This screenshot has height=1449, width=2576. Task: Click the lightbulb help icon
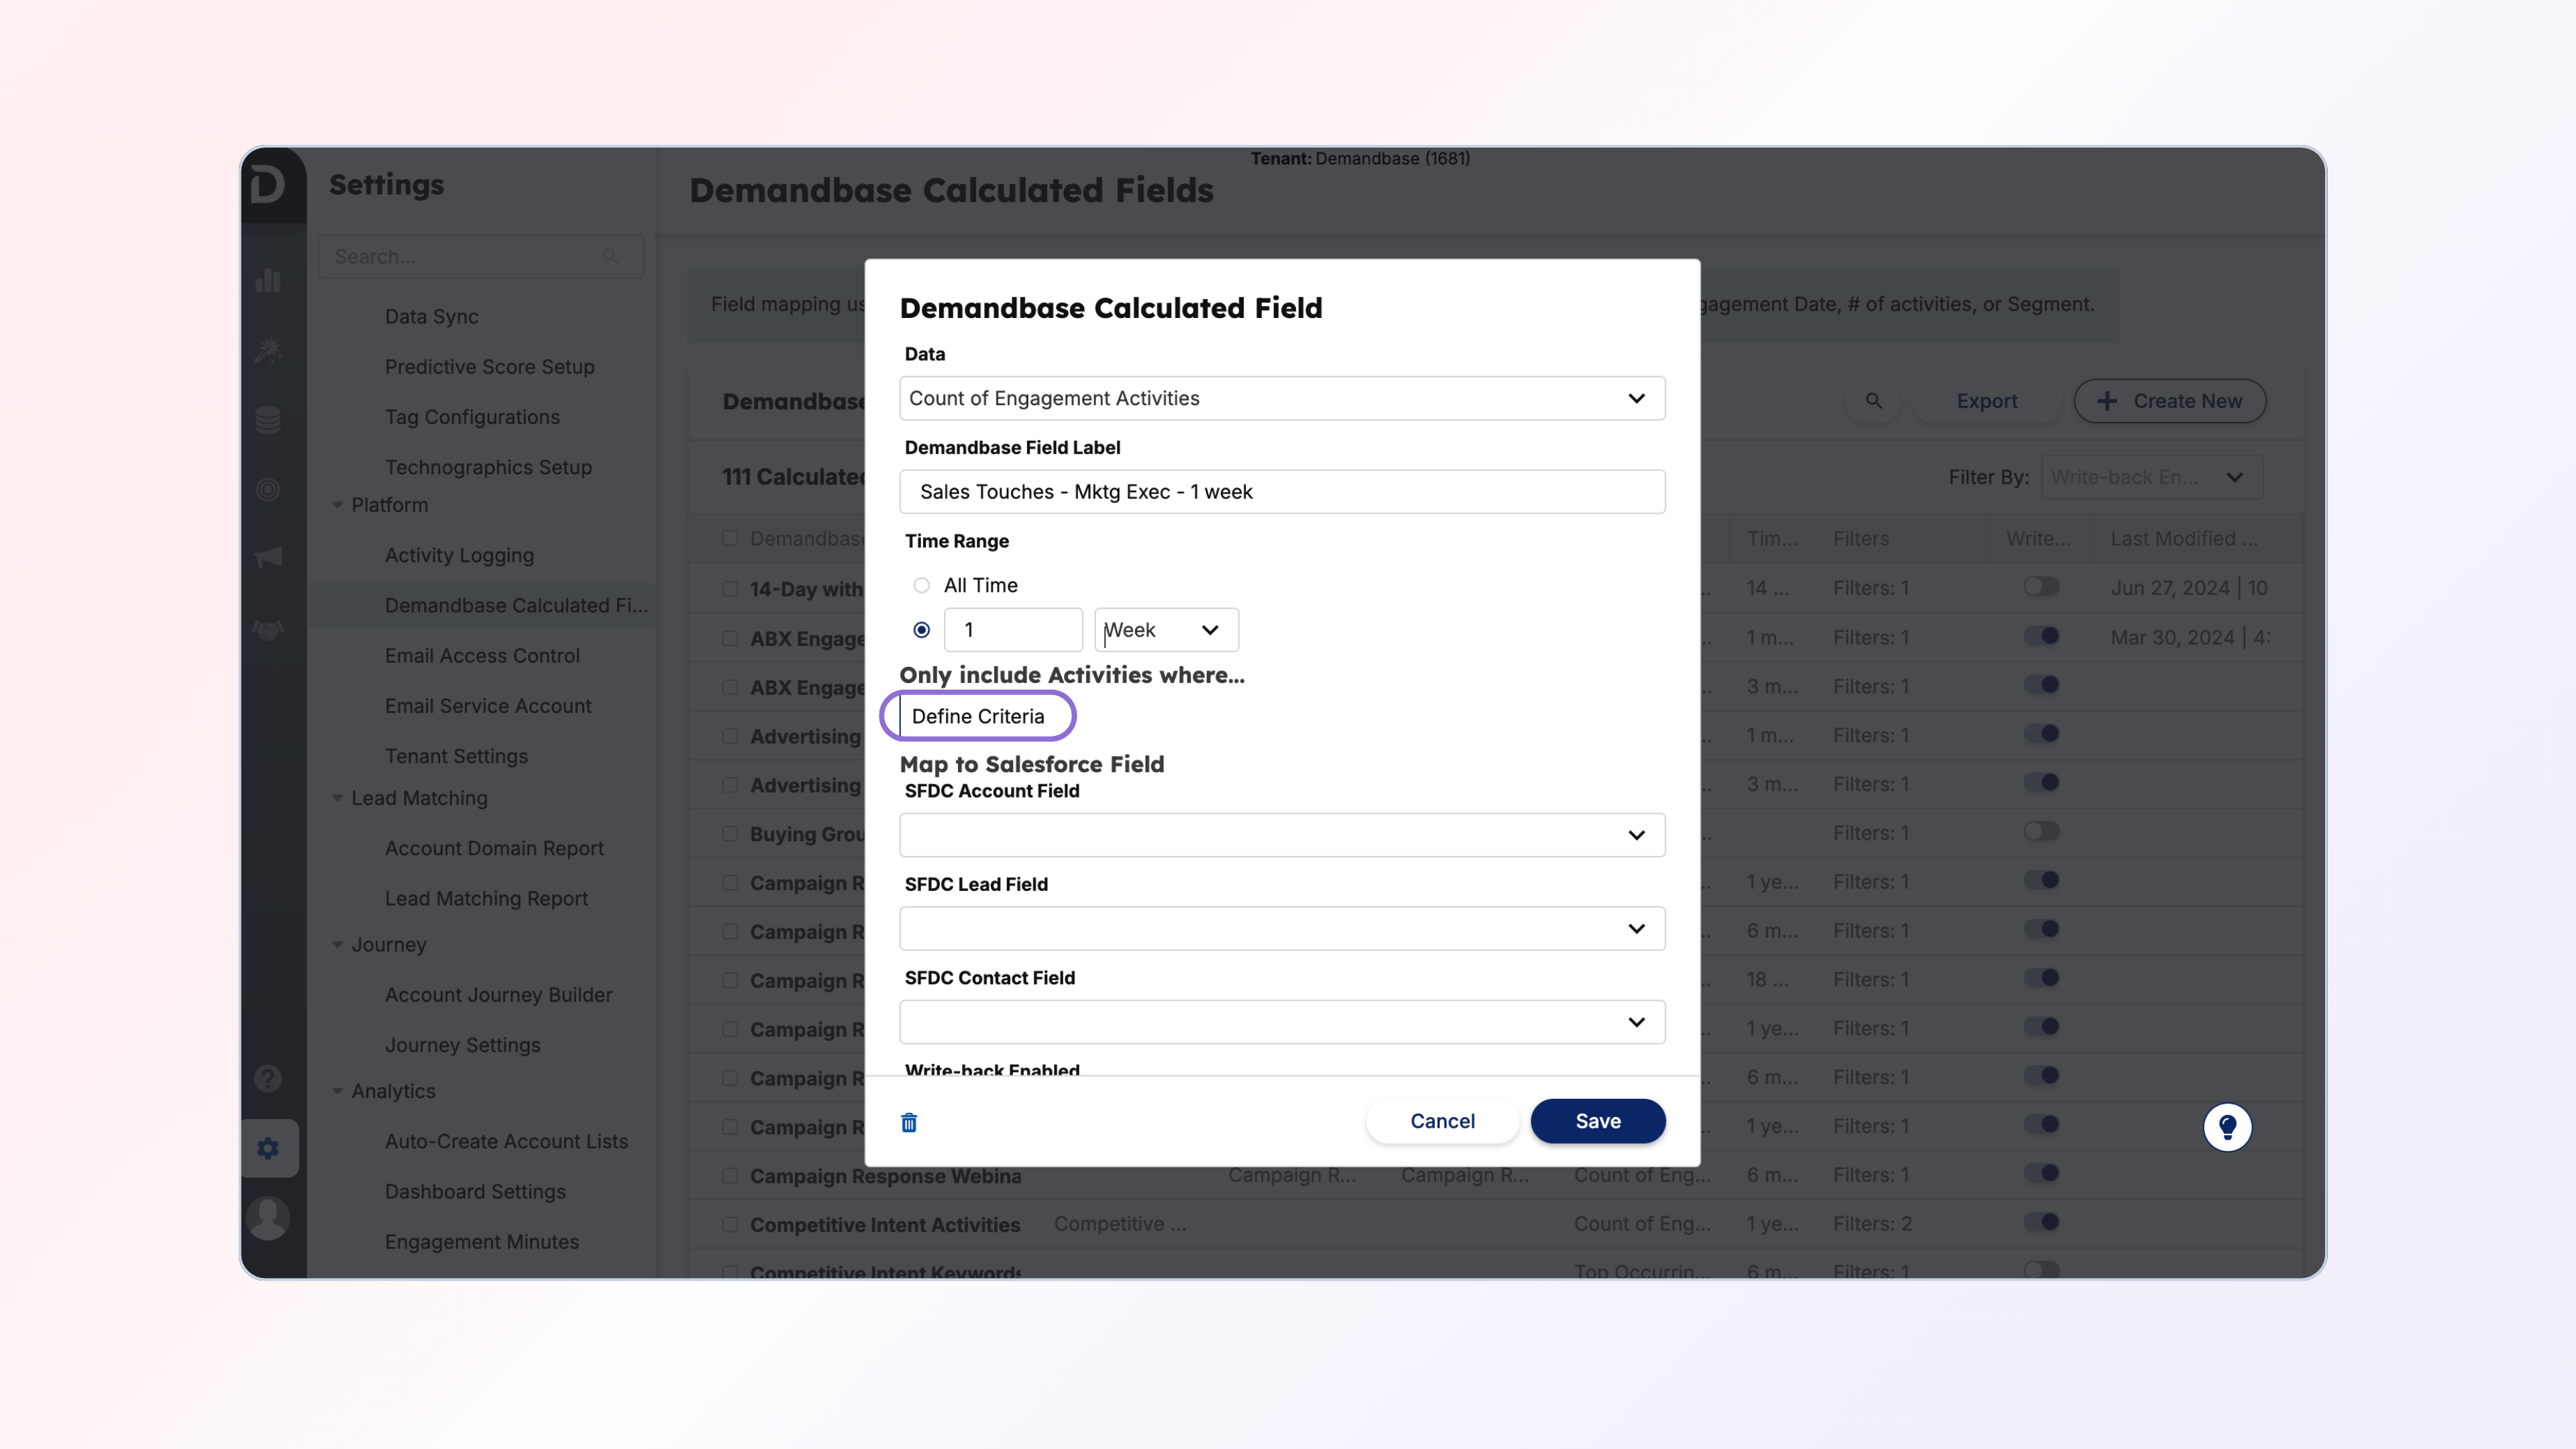pyautogui.click(x=2226, y=1127)
